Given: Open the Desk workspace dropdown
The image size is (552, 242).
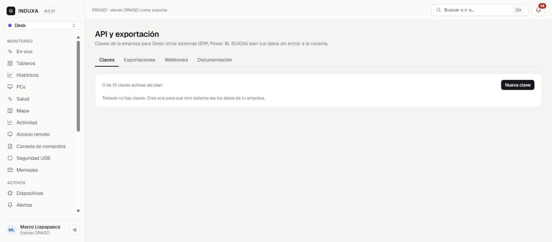Looking at the screenshot, I should pos(42,25).
